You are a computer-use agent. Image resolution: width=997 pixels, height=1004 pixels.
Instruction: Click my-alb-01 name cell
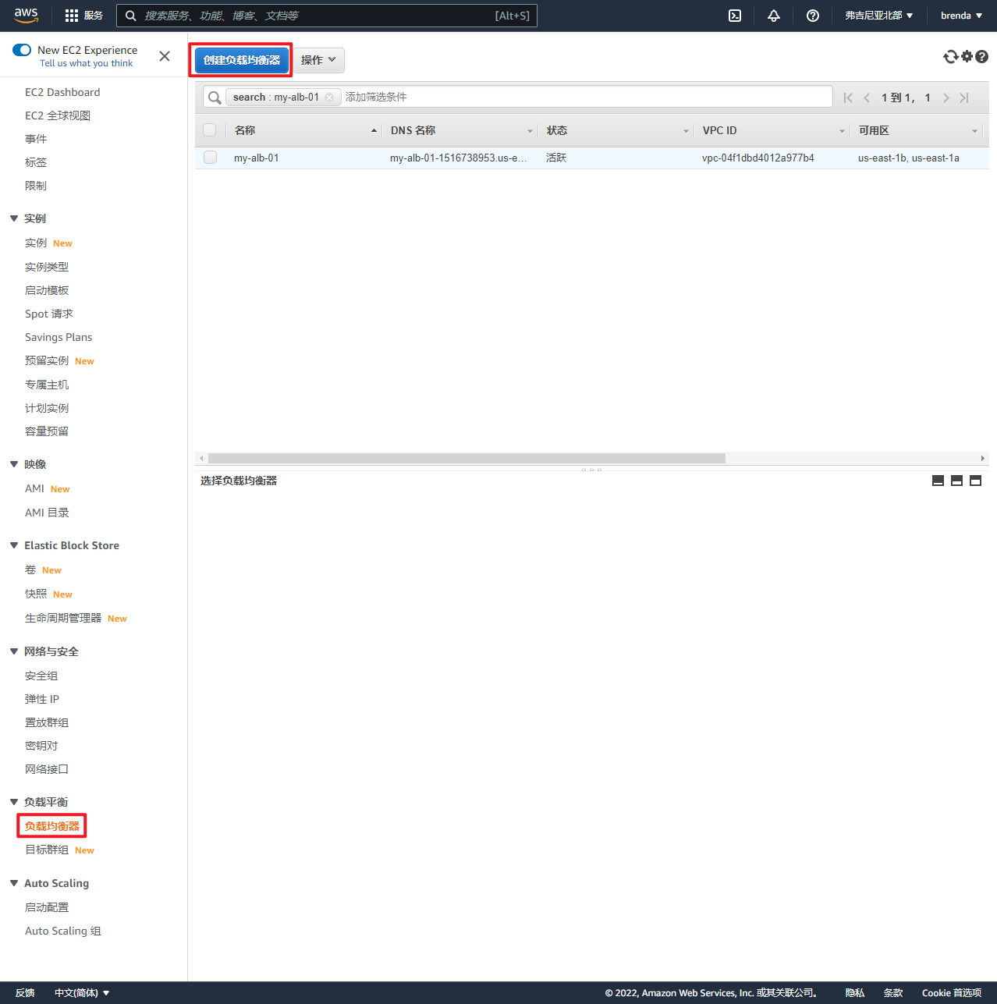[257, 158]
